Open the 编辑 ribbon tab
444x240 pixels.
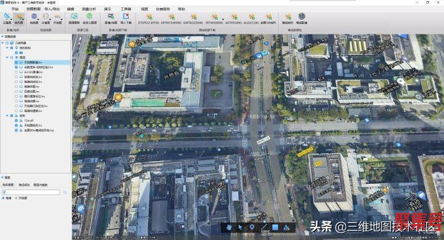[x=70, y=9]
